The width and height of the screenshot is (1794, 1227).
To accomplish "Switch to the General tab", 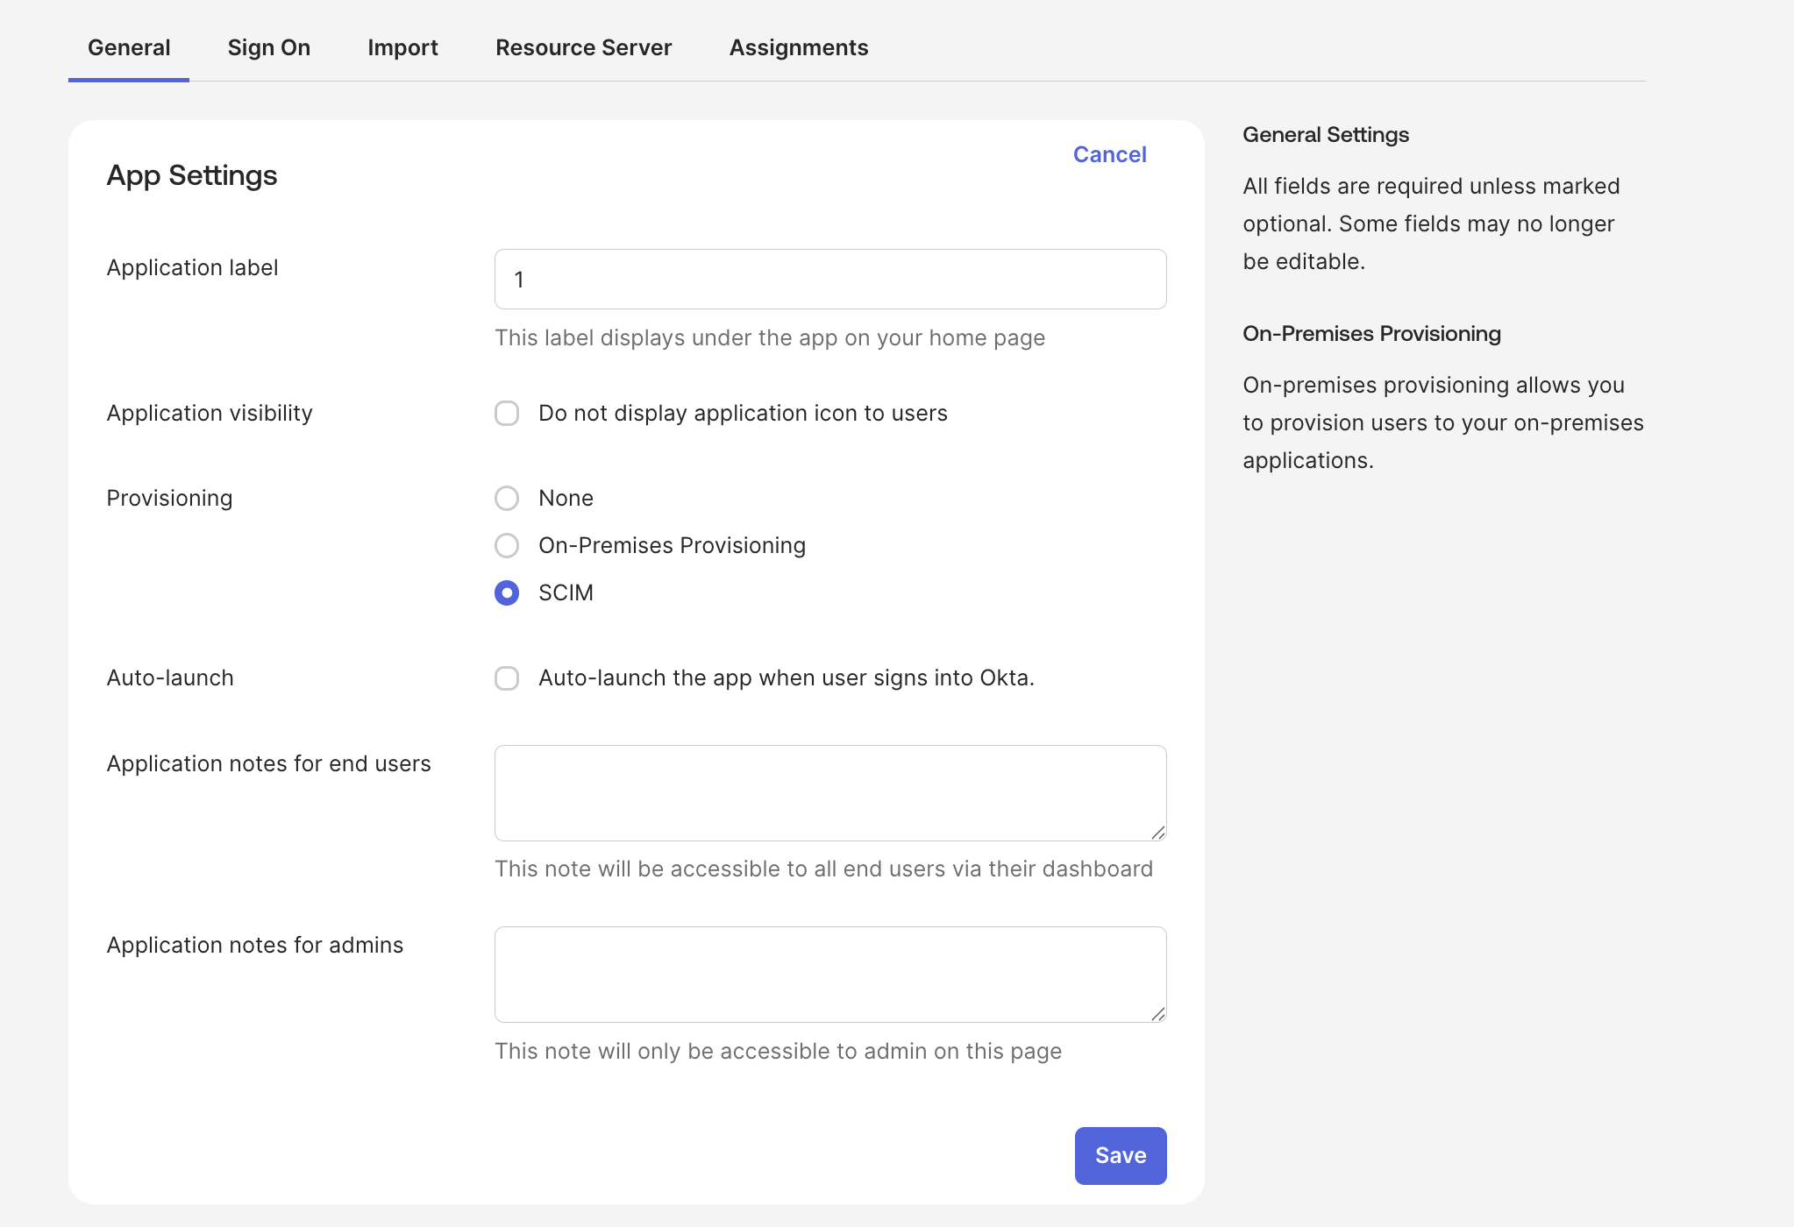I will tap(129, 47).
